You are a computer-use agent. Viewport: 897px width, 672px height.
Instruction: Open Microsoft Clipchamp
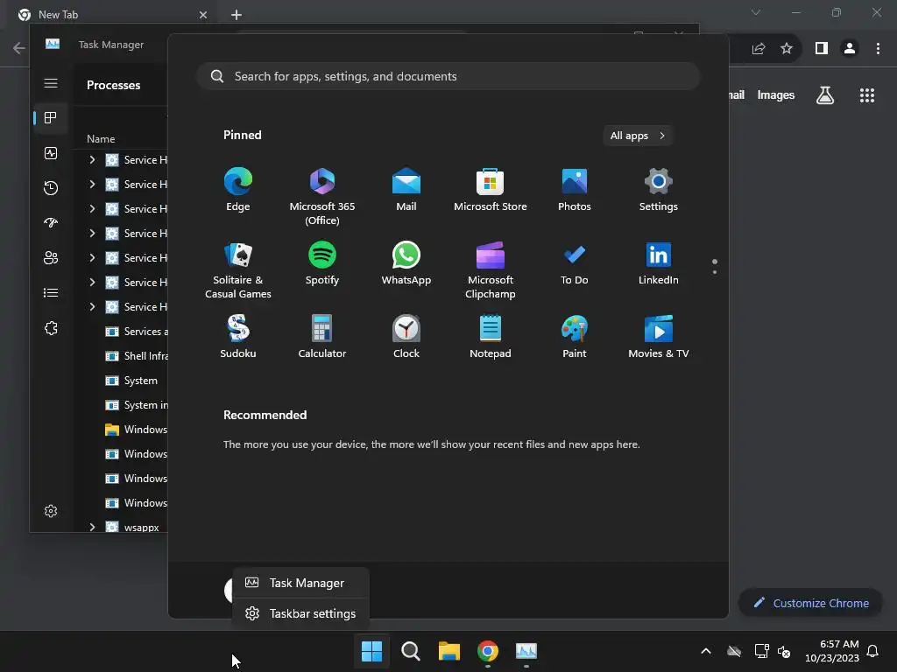click(x=491, y=270)
